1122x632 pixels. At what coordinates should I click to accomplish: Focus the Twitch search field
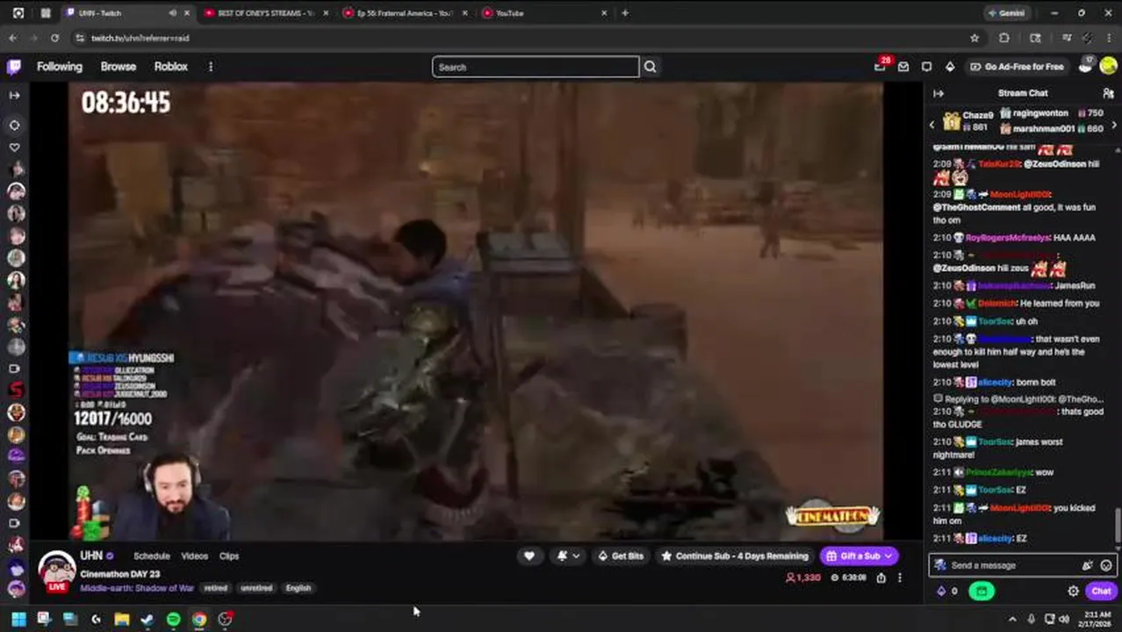536,67
